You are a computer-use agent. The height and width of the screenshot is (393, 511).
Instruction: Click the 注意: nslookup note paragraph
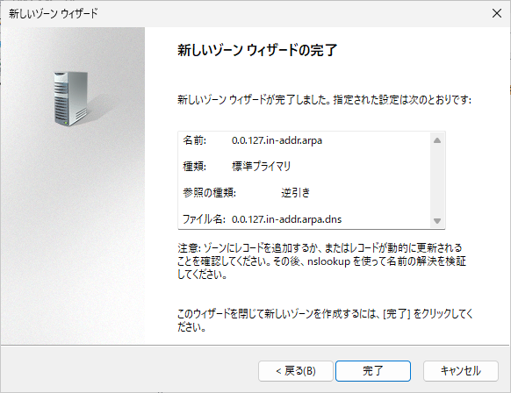click(x=322, y=261)
